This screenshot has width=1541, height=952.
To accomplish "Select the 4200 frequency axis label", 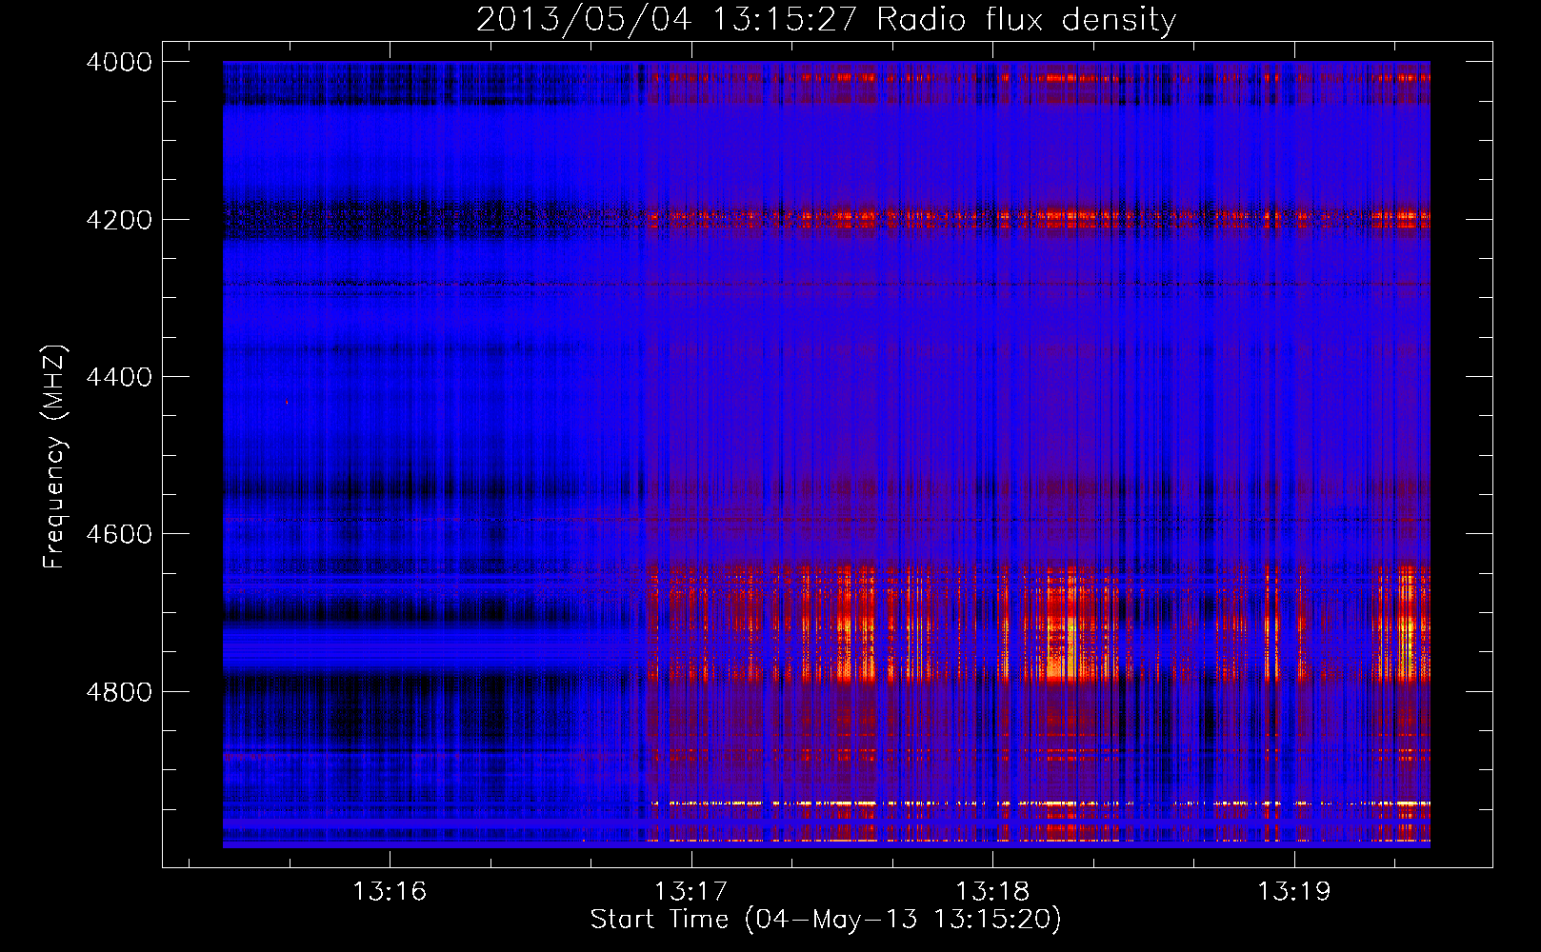I will click(119, 220).
